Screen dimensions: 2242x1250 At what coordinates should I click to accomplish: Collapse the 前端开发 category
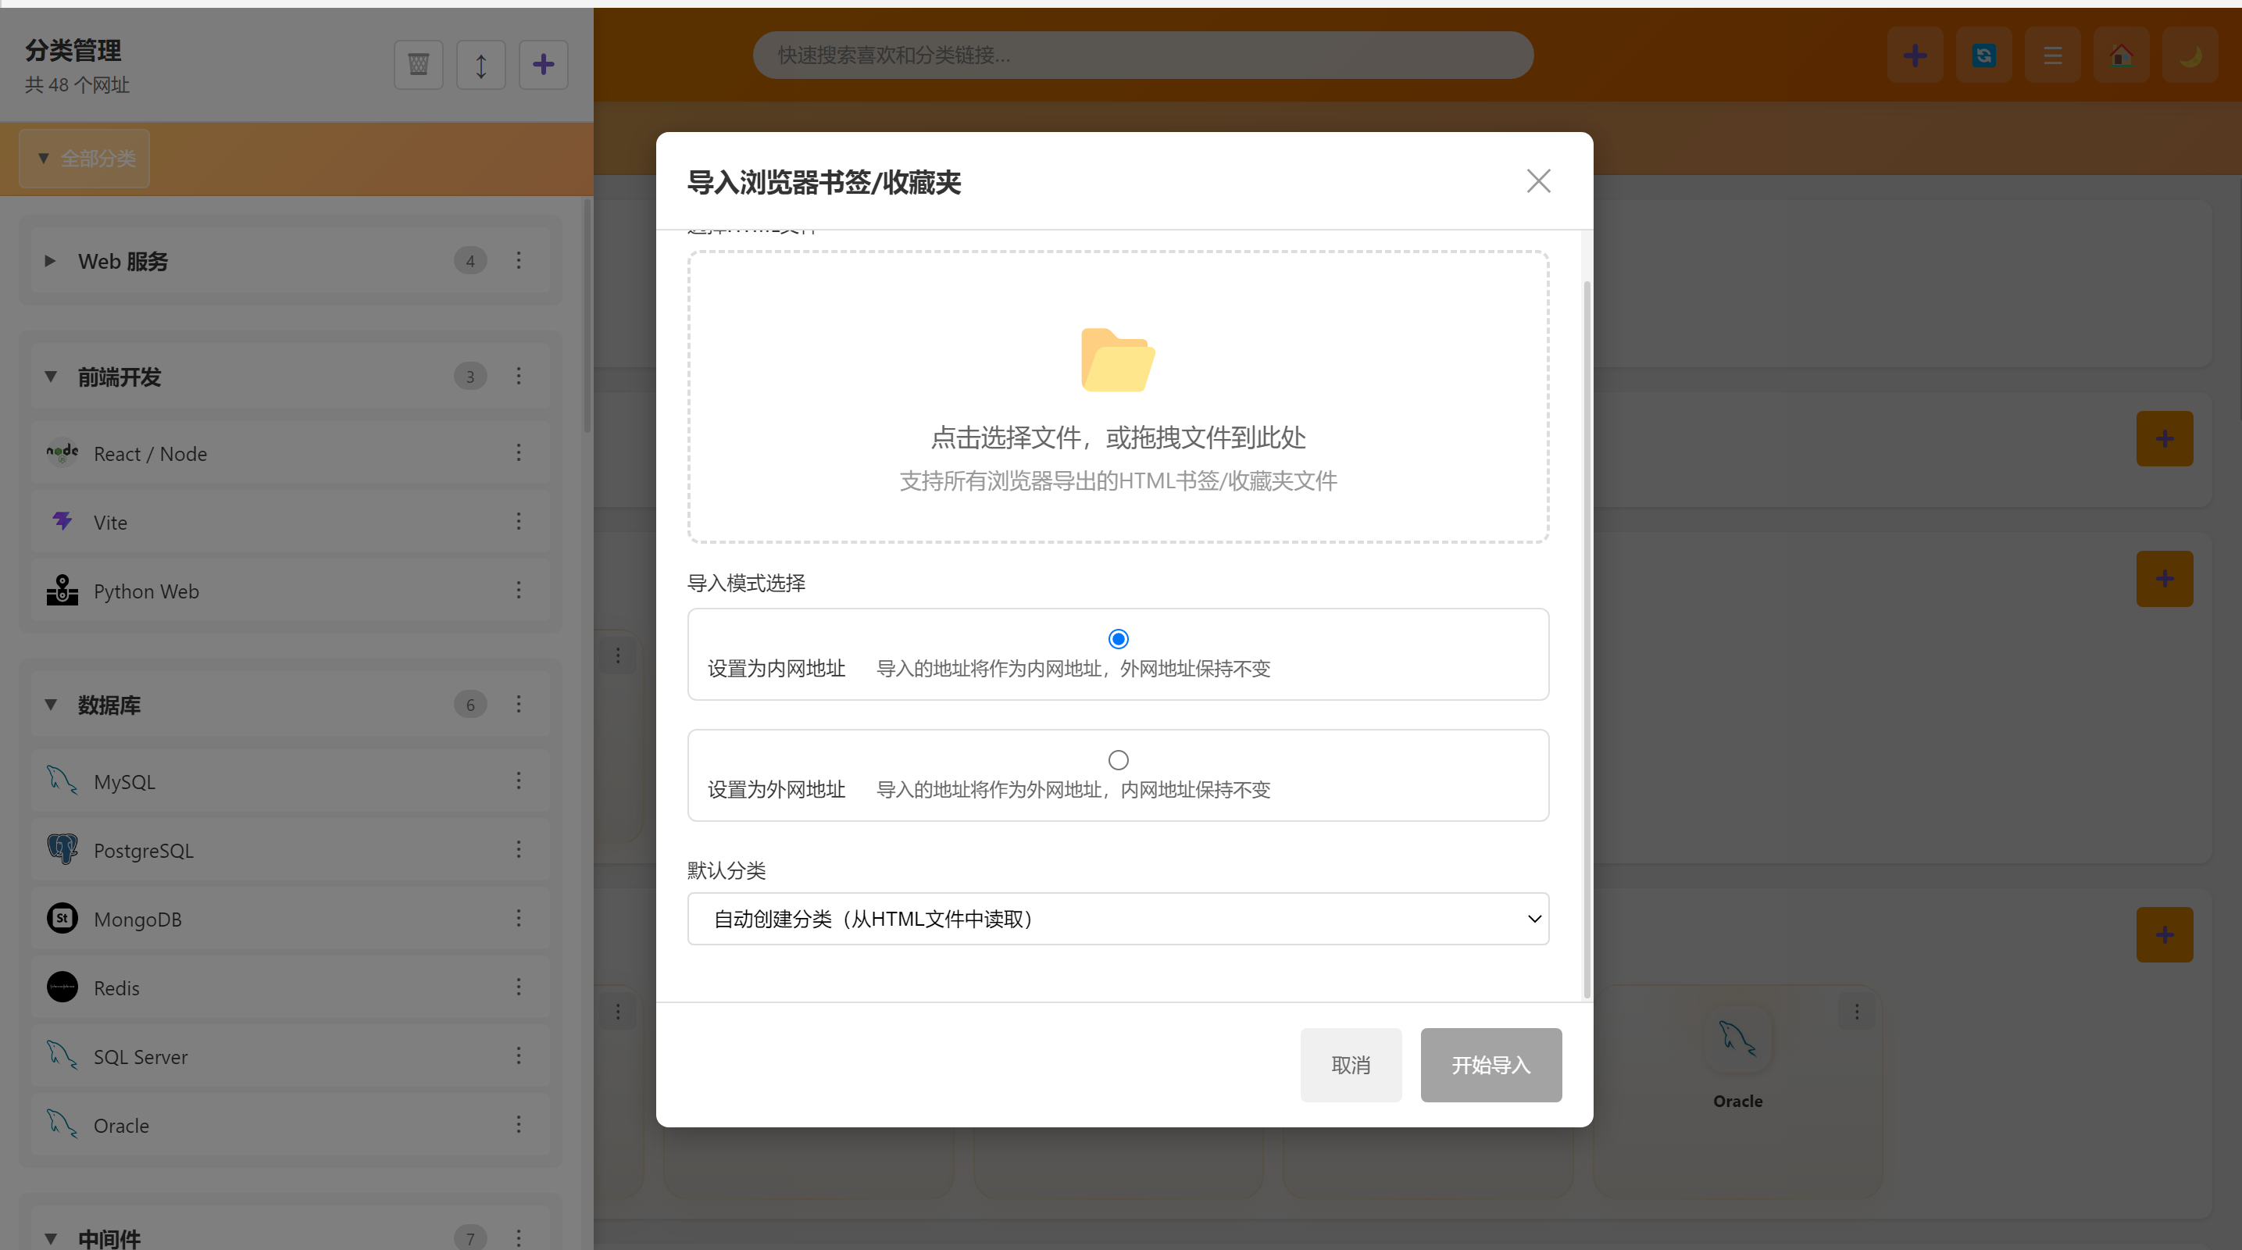pyautogui.click(x=51, y=377)
